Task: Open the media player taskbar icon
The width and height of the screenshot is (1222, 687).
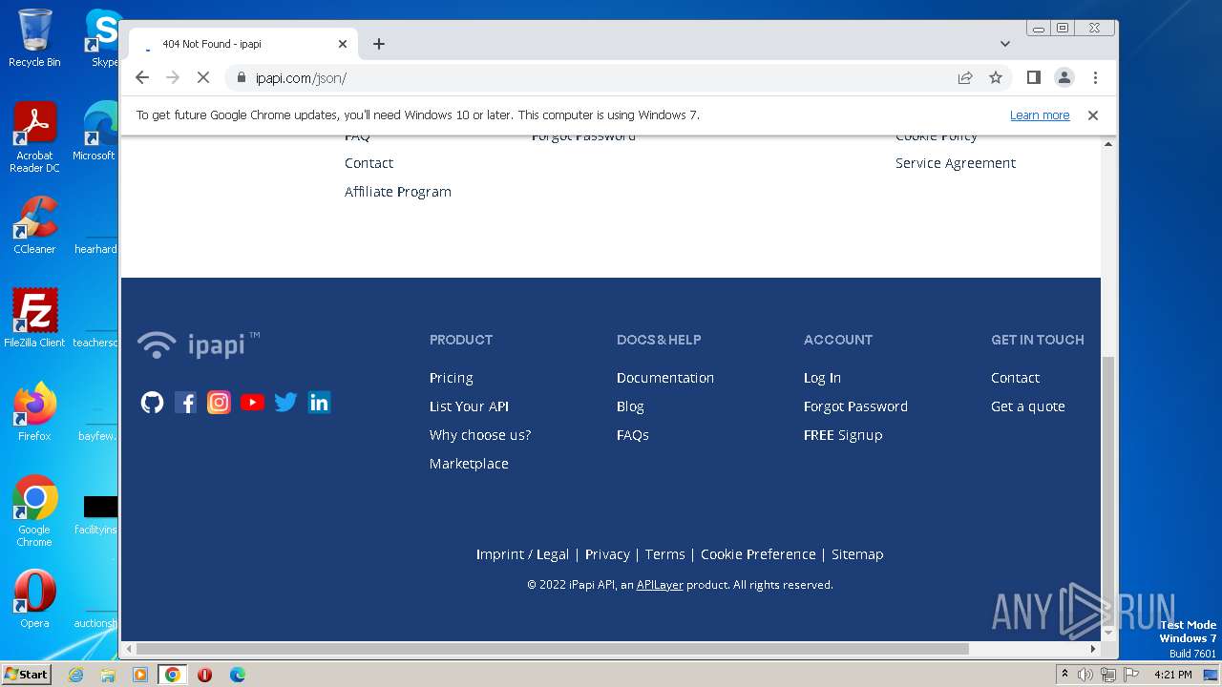Action: 140,675
